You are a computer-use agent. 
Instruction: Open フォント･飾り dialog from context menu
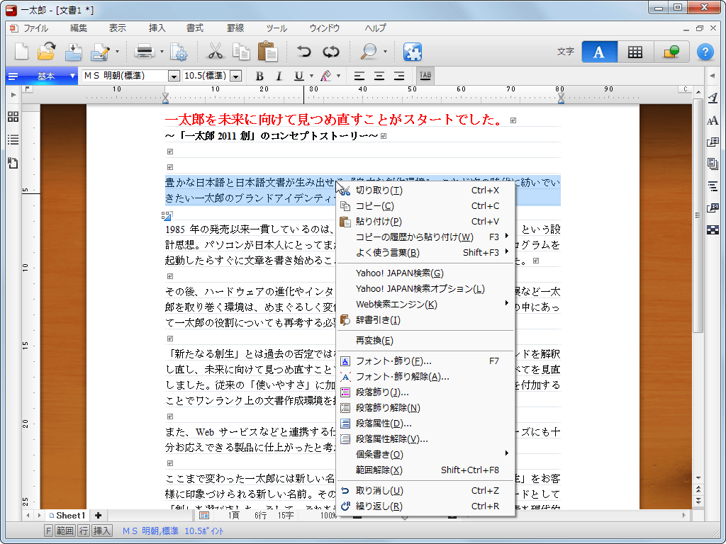pyautogui.click(x=425, y=361)
